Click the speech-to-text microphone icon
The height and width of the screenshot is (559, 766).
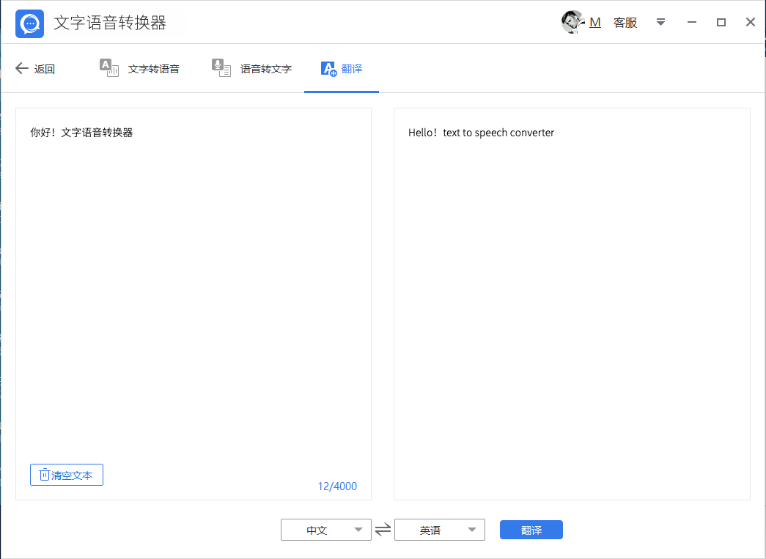[x=221, y=68]
